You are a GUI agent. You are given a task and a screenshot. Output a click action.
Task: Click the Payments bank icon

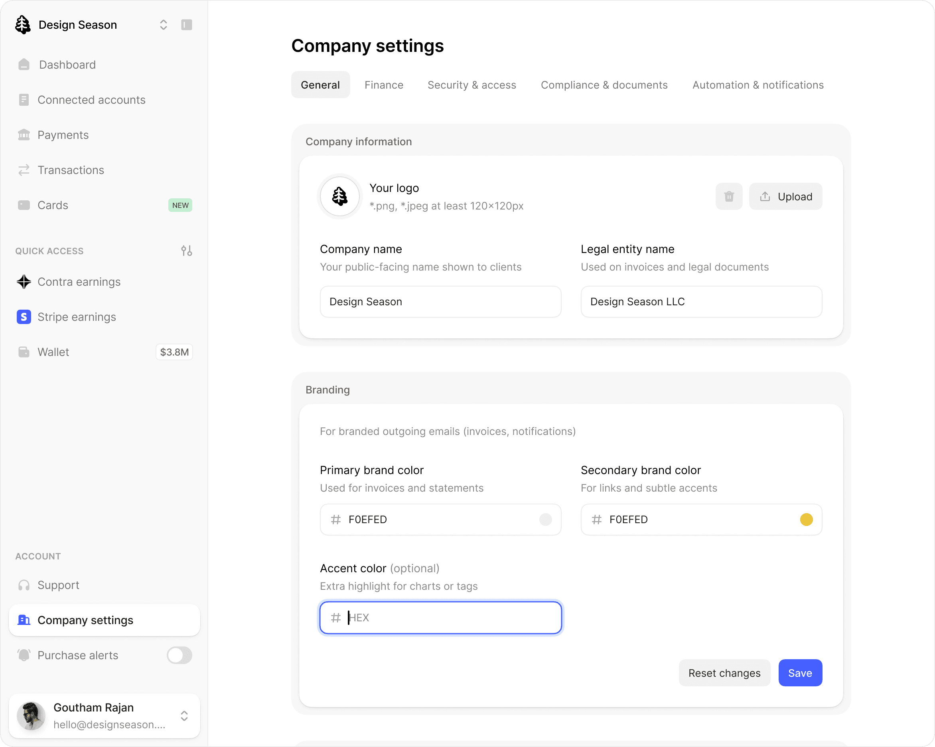(24, 135)
